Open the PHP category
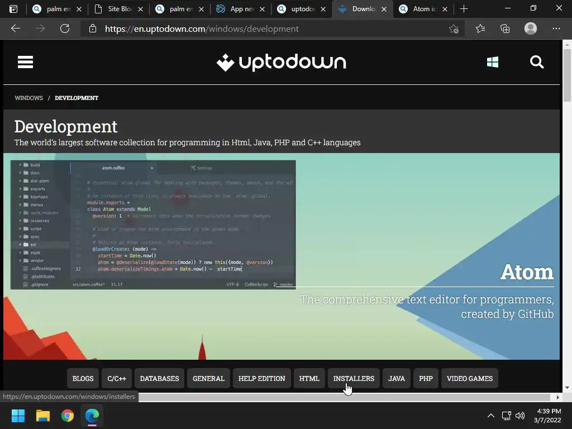 426,379
